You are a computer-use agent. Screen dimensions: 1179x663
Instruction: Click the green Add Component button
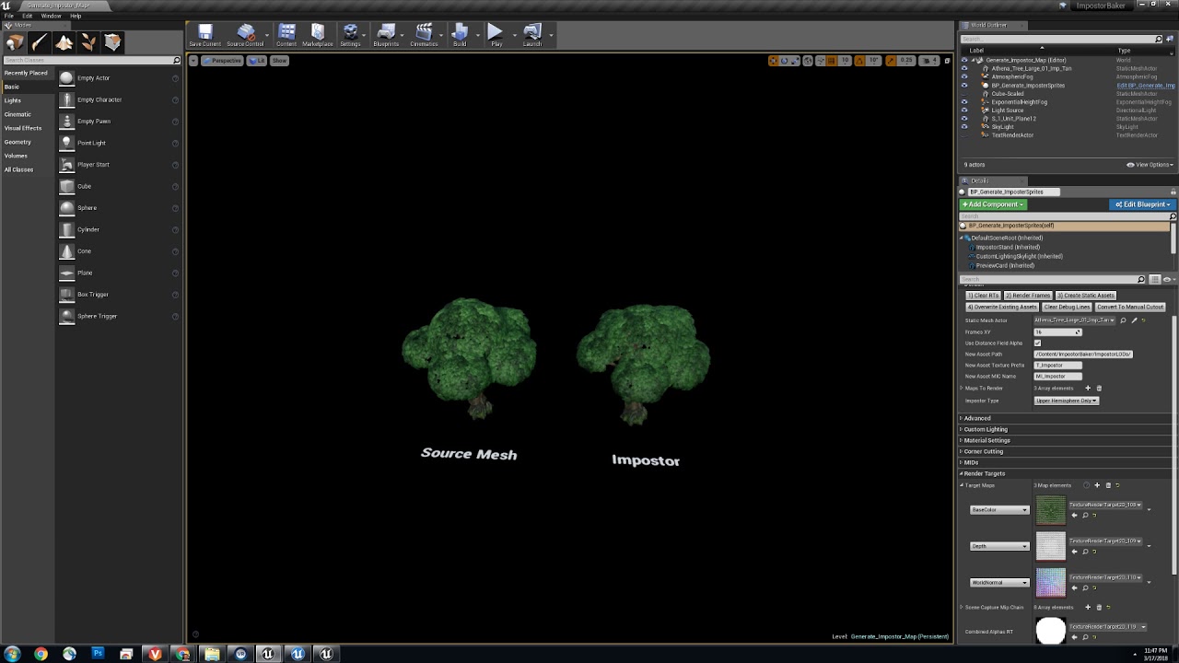click(993, 204)
